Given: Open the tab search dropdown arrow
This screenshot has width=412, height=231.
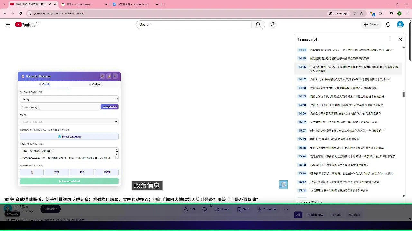Looking at the screenshot, I should (5, 4).
